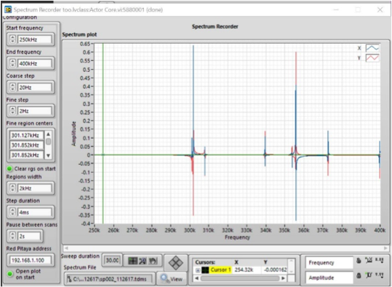Click the Spectrum File path field

(109, 279)
